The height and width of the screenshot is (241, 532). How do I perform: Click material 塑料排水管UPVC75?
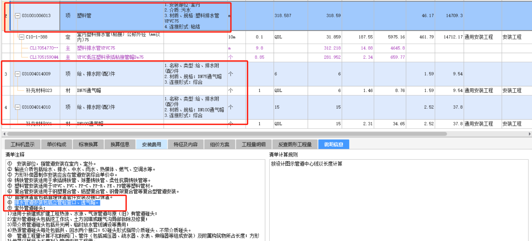point(96,48)
